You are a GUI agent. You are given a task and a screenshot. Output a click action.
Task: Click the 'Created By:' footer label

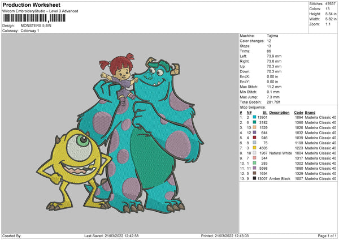[x=12, y=235]
